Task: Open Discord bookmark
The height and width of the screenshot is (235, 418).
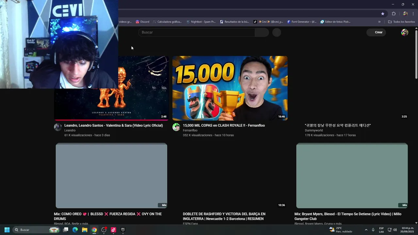Action: coord(142,22)
